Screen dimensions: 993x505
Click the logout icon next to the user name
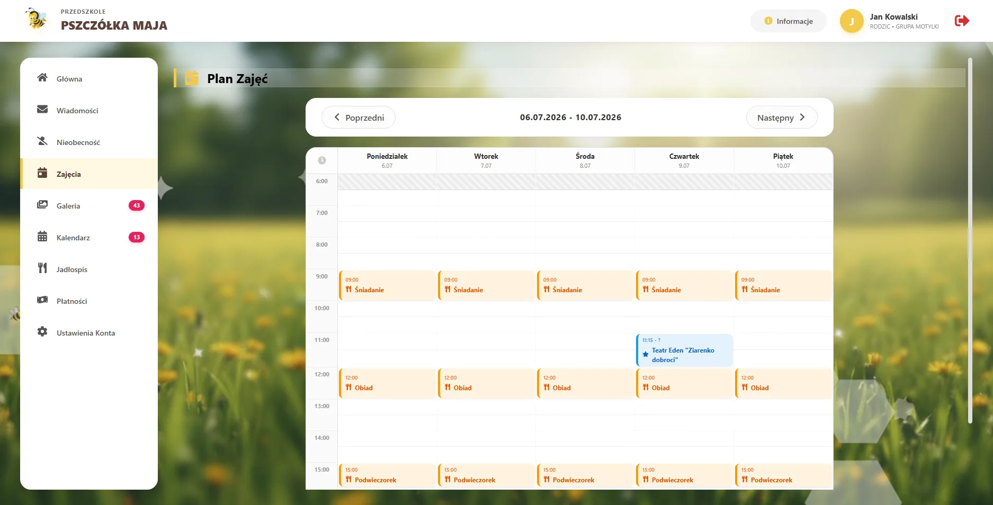pos(962,21)
